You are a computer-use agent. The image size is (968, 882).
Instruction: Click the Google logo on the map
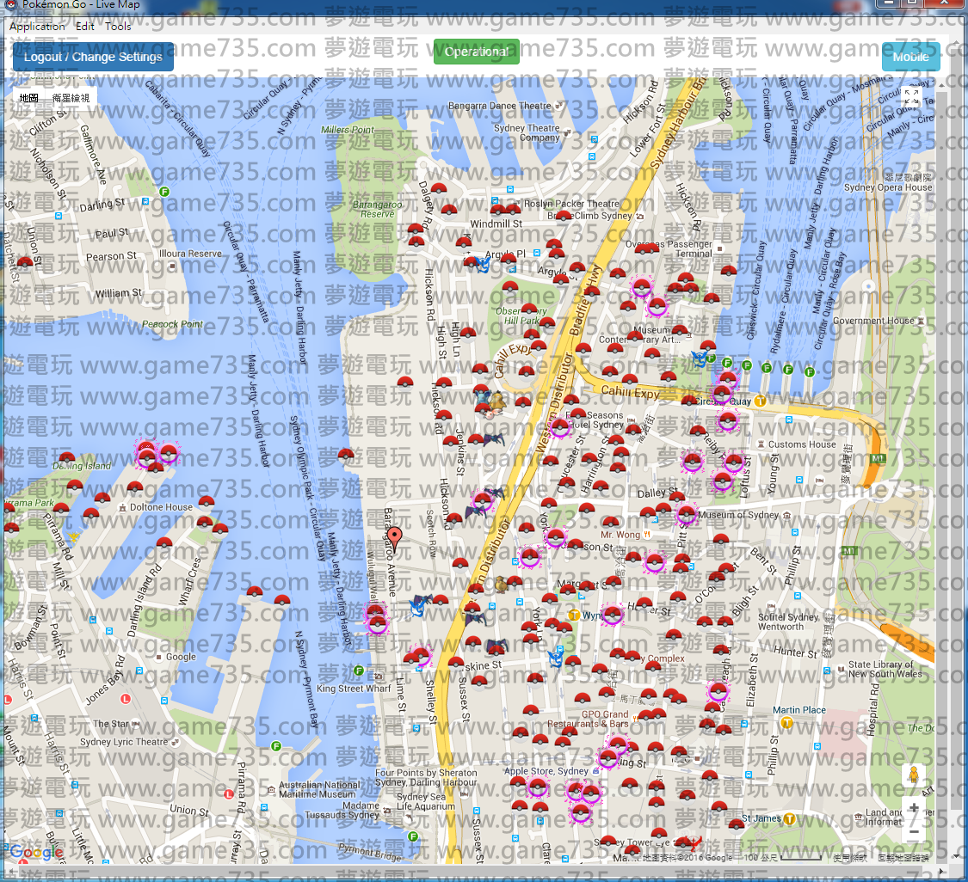[x=36, y=853]
